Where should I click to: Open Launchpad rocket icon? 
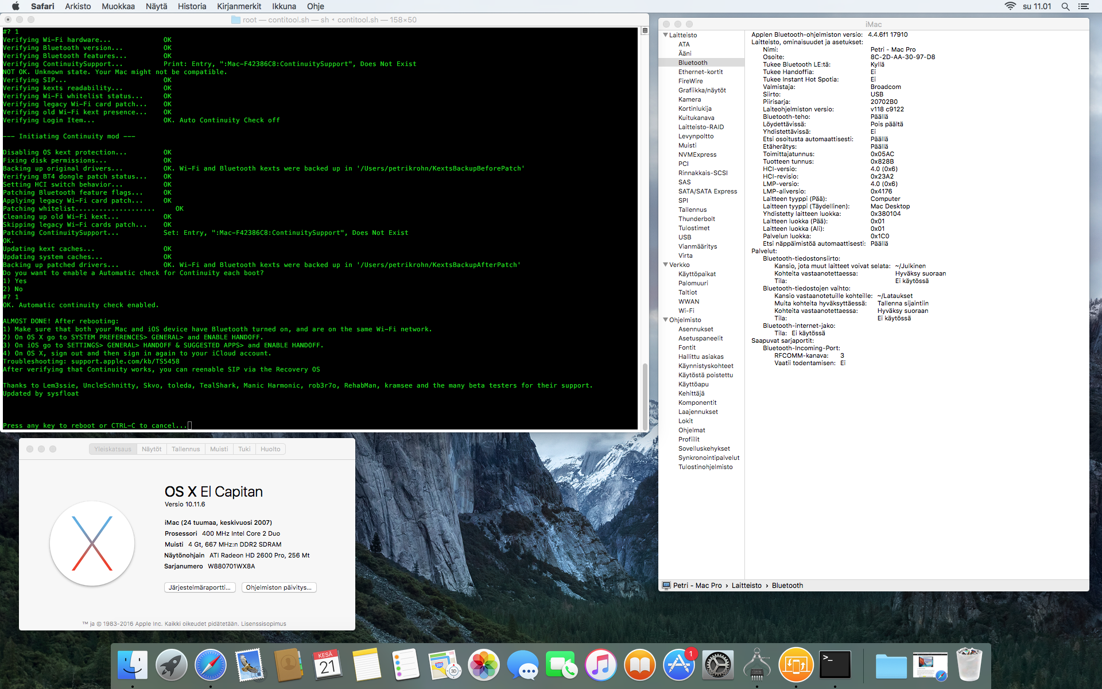[172, 665]
